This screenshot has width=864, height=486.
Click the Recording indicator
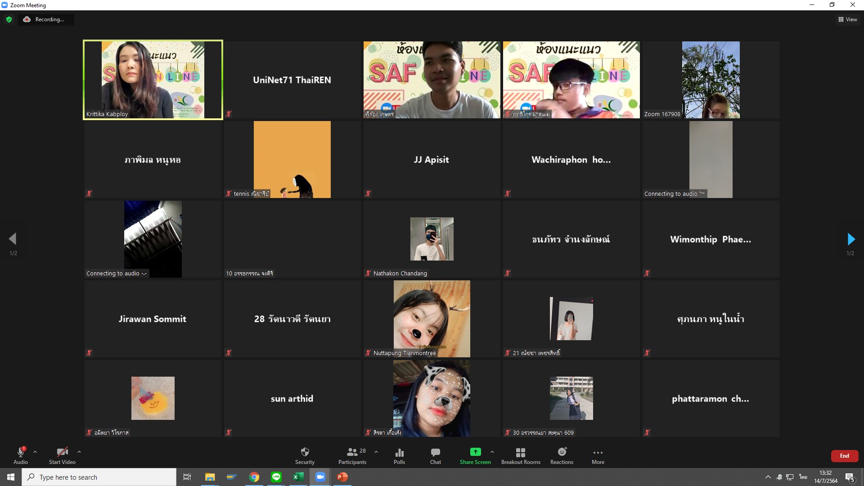45,19
